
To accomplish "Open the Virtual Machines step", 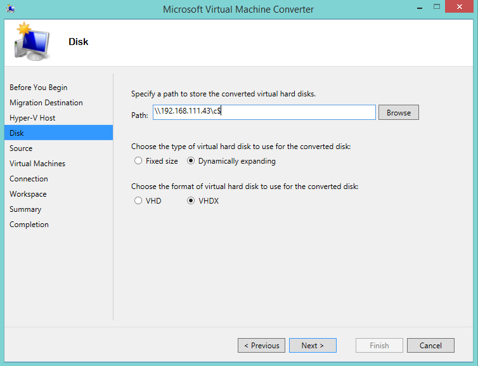I will (x=37, y=164).
